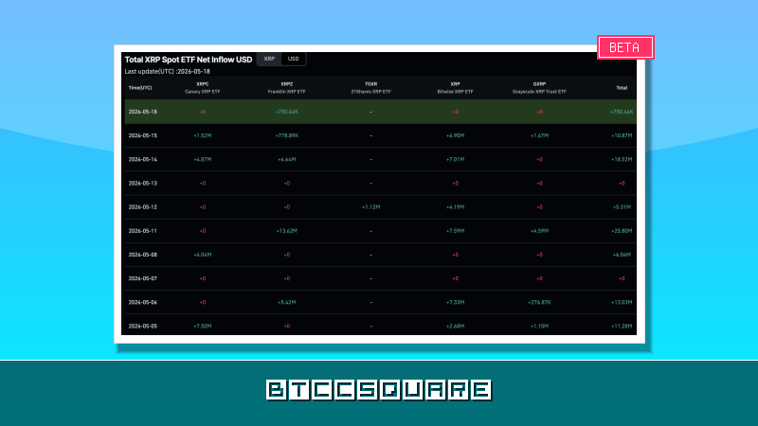Select the 2026-05-06 date cell

click(x=143, y=302)
